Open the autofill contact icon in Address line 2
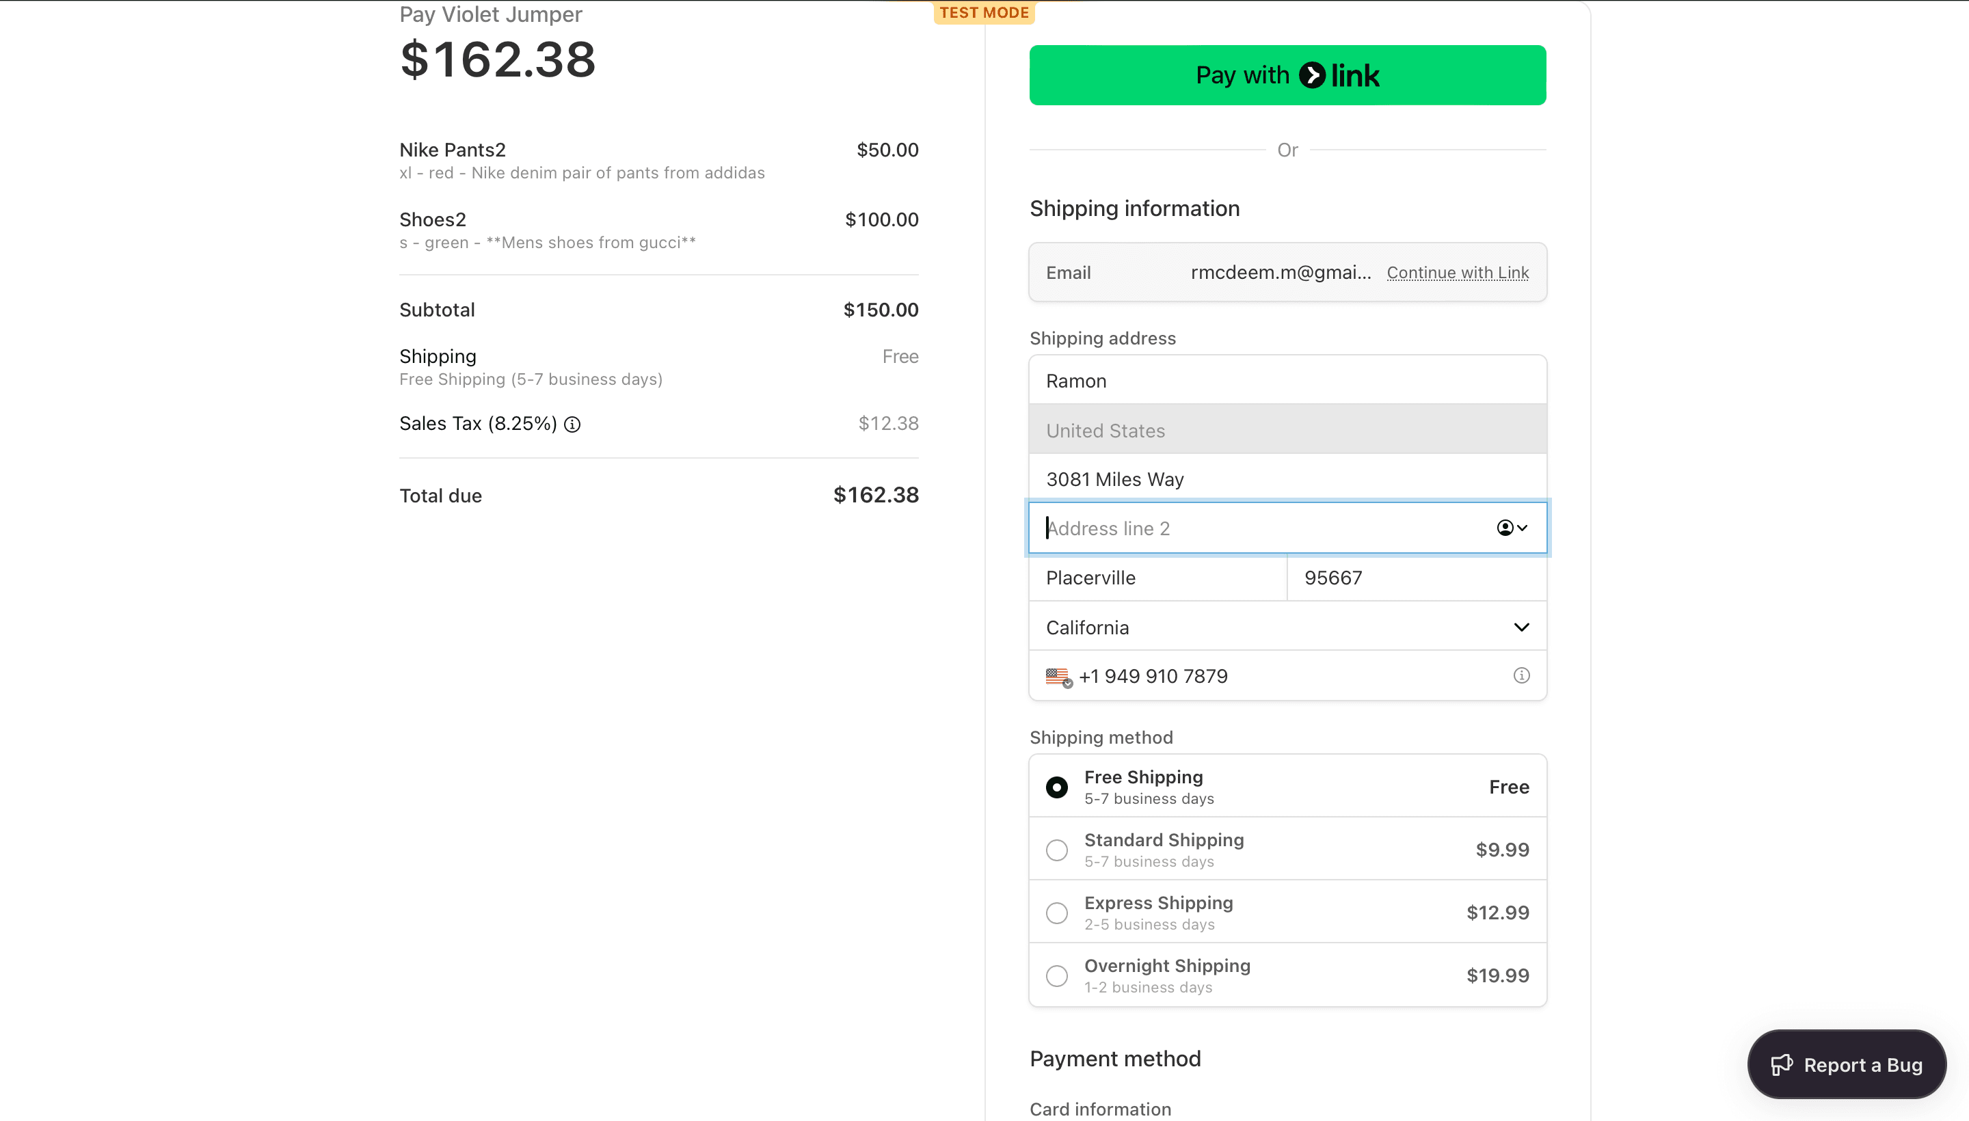 coord(1511,528)
